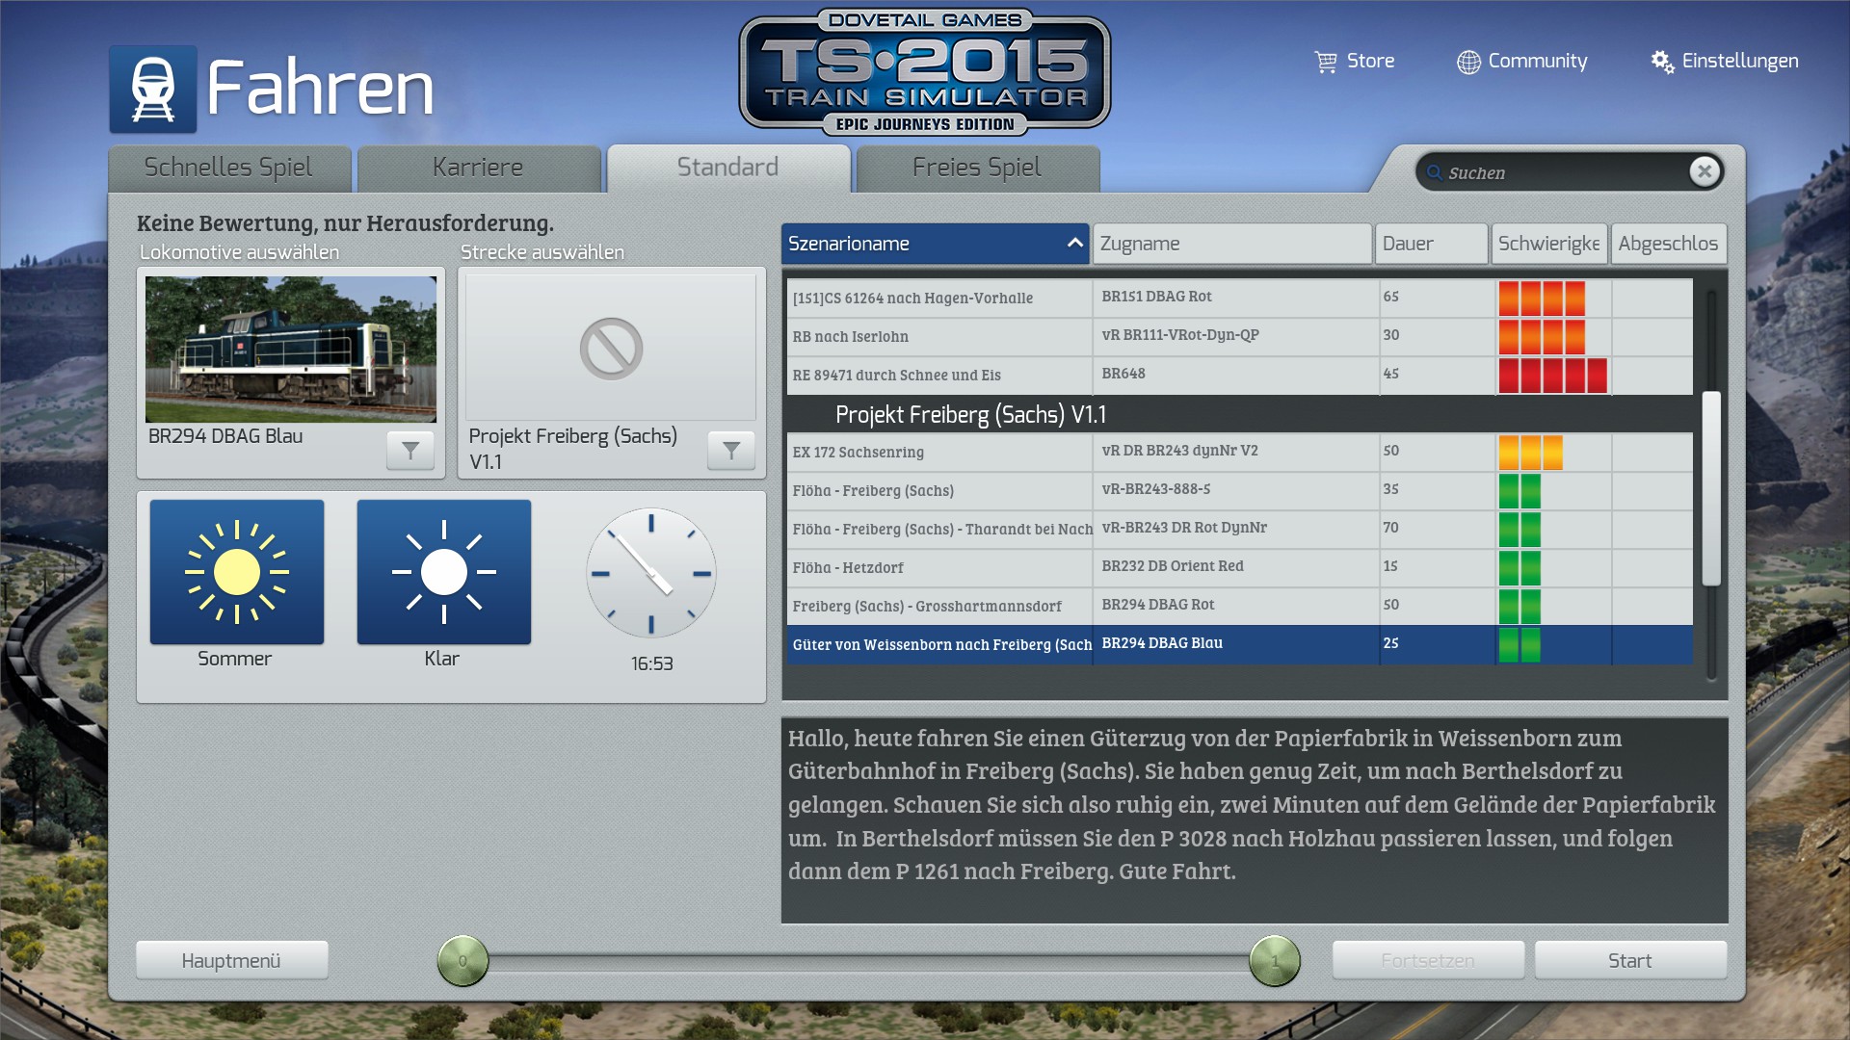Open the route filter dropdown
The height and width of the screenshot is (1040, 1850).
tap(731, 450)
